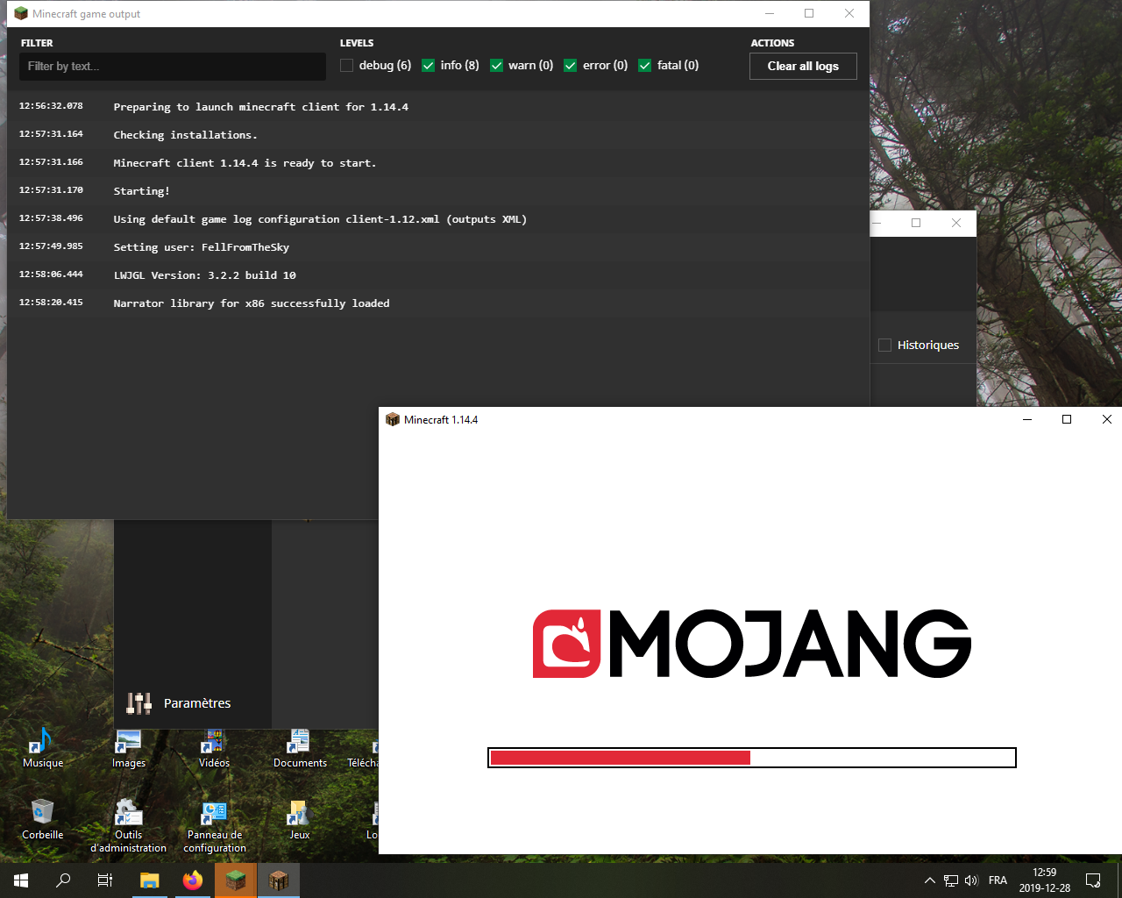Image resolution: width=1122 pixels, height=898 pixels.
Task: Close the Minecraft game output window
Action: tap(849, 13)
